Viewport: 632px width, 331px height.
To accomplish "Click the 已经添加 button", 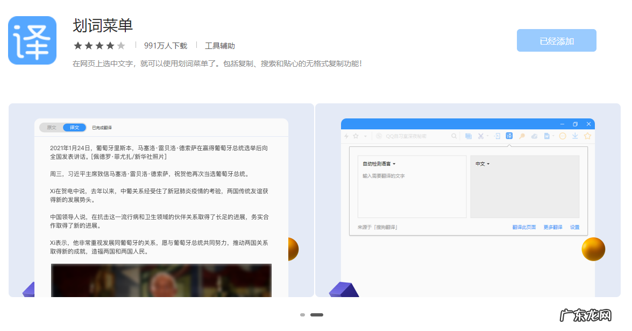I will pos(556,40).
